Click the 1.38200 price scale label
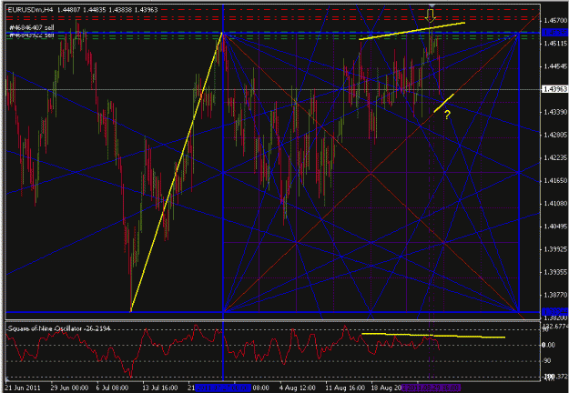Viewport: 569px width, 393px height. 555,318
